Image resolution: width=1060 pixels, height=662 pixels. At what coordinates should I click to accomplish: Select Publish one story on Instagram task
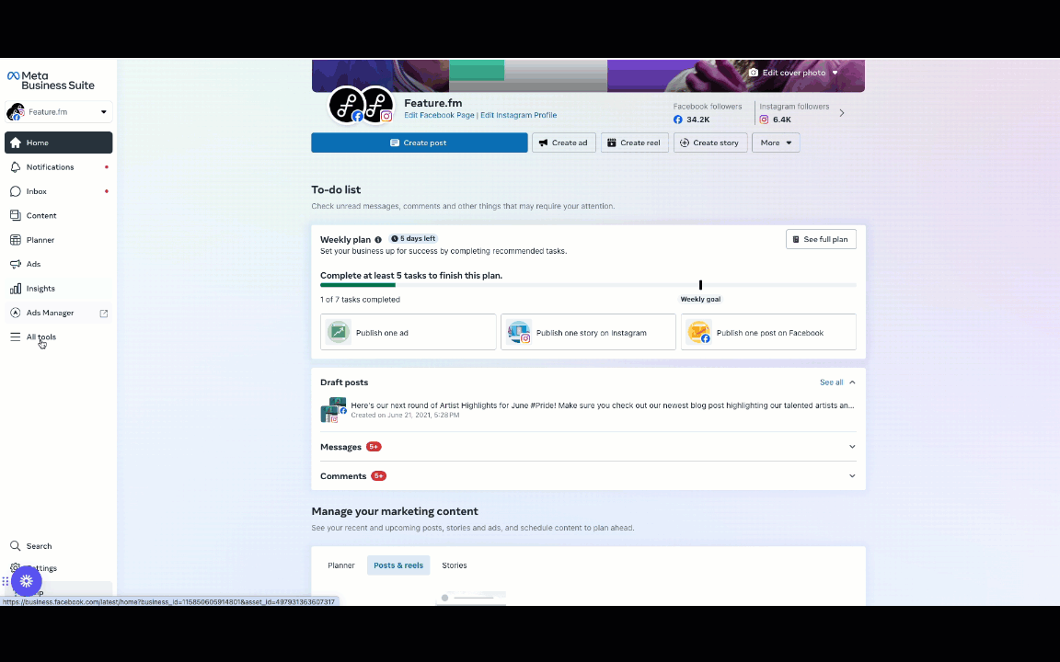(x=588, y=332)
